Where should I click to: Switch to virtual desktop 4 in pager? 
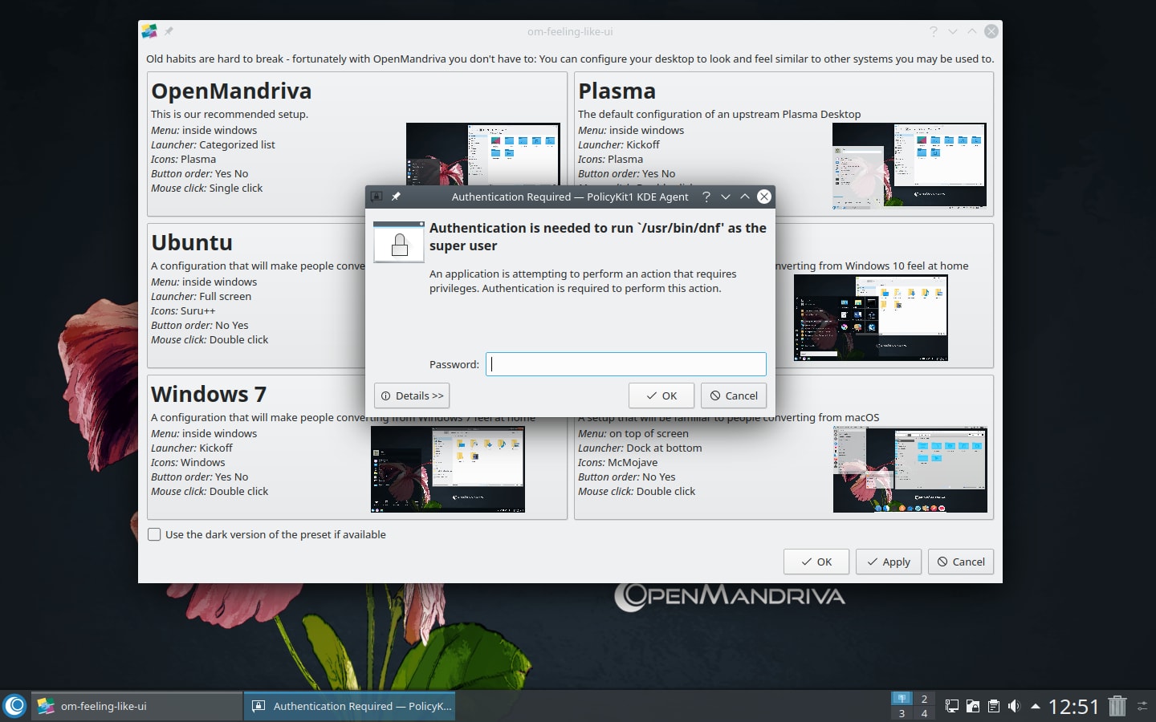point(924,713)
